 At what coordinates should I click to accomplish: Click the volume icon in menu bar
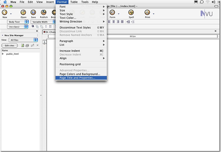213,2
